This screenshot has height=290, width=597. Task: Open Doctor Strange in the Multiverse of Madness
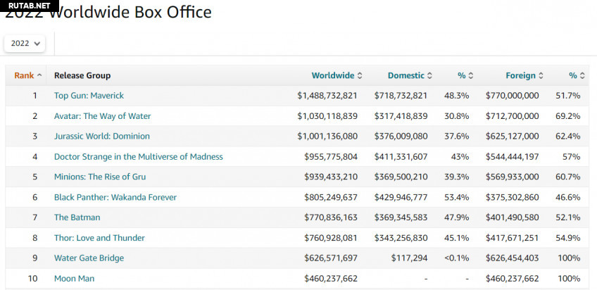(x=138, y=157)
